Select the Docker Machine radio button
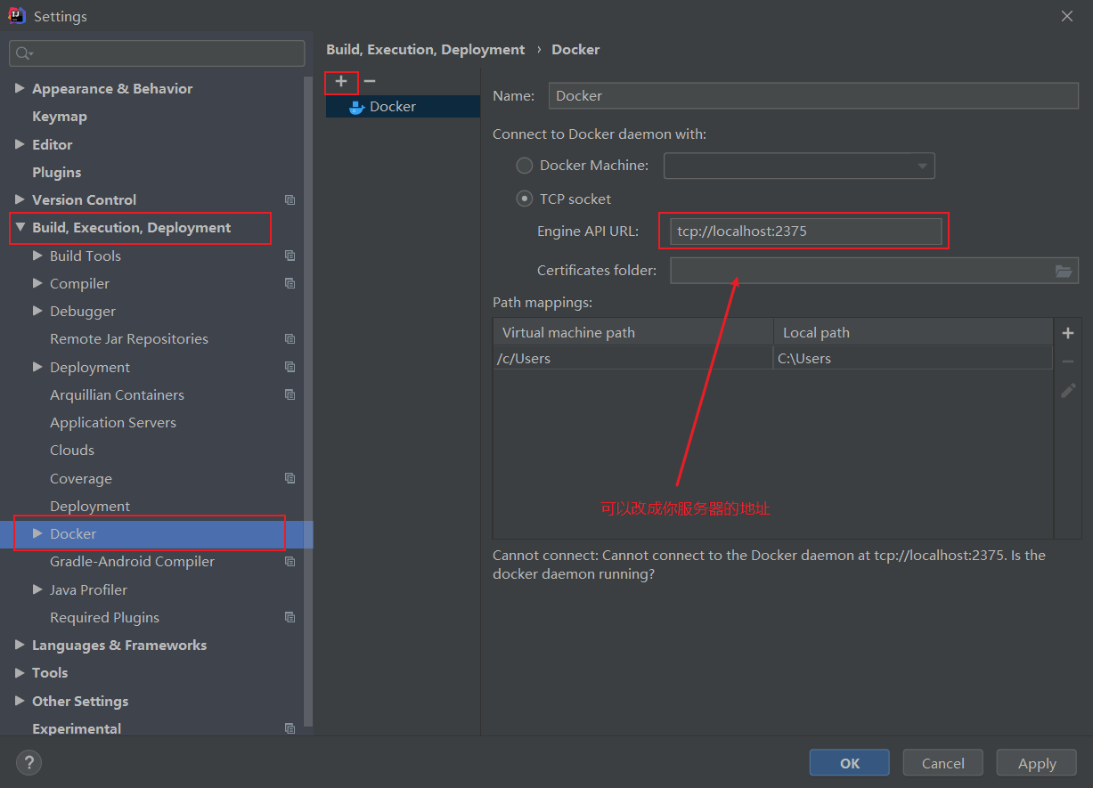Screen dimensions: 1093x788 (525, 166)
